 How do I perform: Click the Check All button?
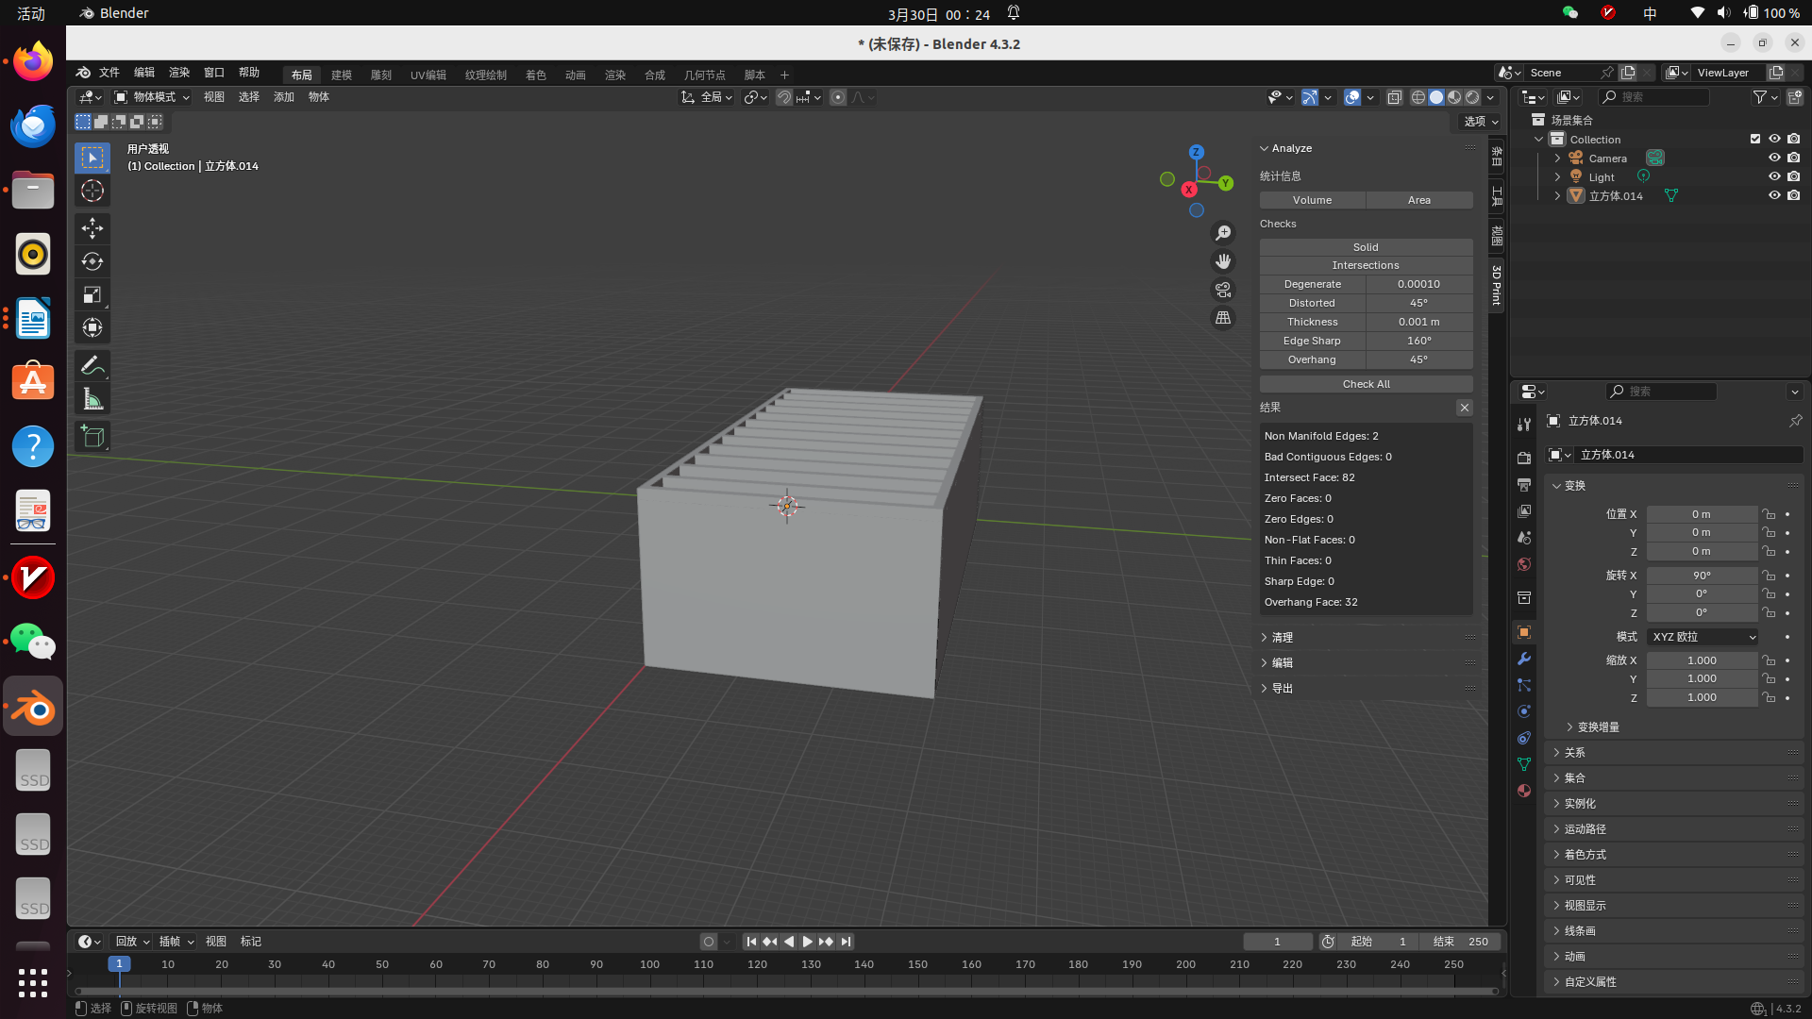pyautogui.click(x=1366, y=384)
